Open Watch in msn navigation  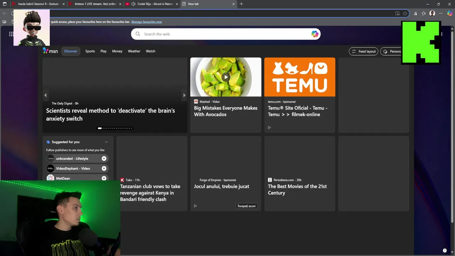pyautogui.click(x=150, y=51)
